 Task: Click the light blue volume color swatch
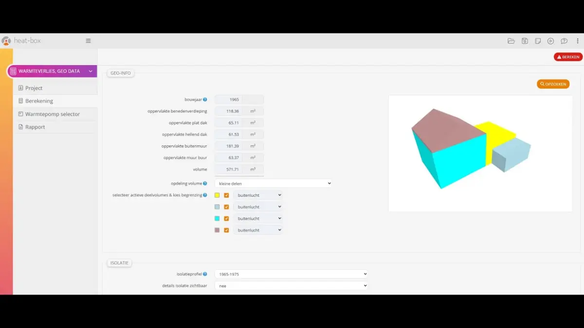(217, 207)
